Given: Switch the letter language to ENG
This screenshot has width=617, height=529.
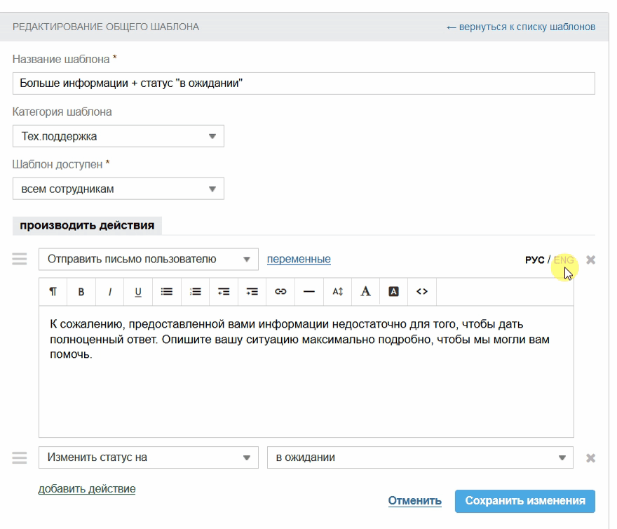Looking at the screenshot, I should pos(563,260).
